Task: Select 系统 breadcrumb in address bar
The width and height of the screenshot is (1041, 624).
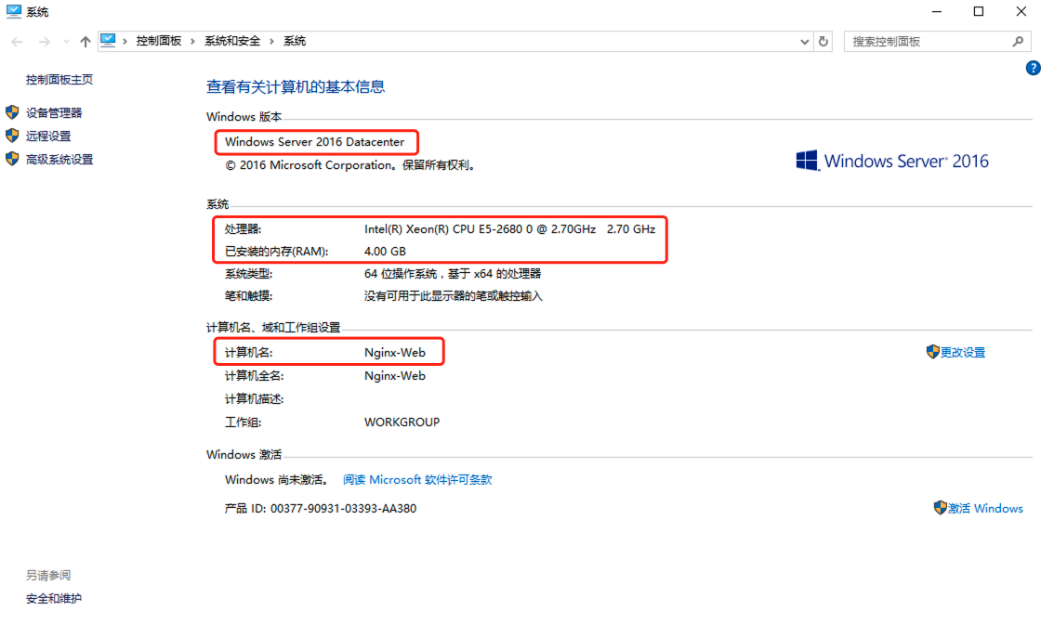Action: [x=295, y=41]
